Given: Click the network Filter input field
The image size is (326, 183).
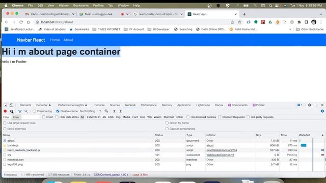Looking at the screenshot, I should coord(21,117).
